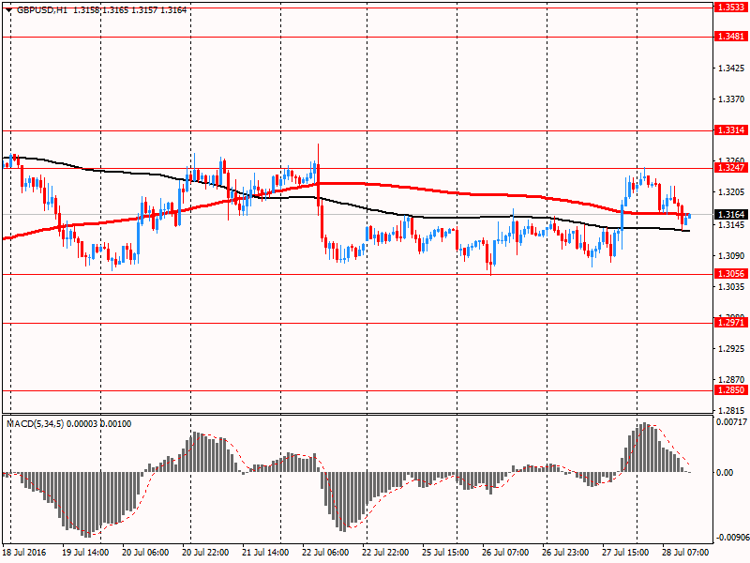Viewport: 750px width, 563px height.
Task: Click the 22 Jul 22:00 time label
Action: point(385,553)
